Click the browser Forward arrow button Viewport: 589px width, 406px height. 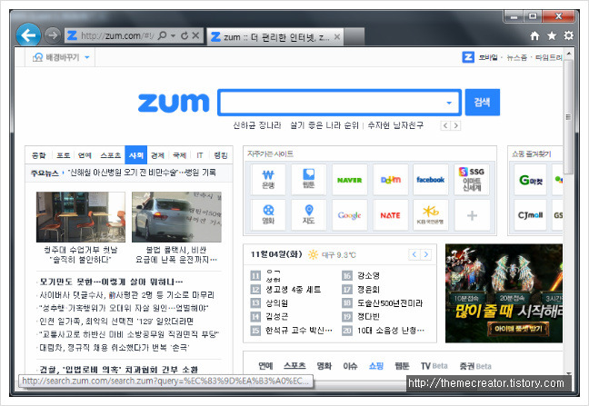(52, 35)
